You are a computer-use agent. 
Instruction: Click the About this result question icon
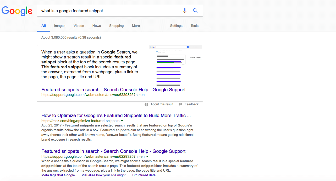[146, 104]
